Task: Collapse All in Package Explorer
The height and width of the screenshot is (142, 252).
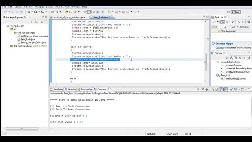Action: click(32, 22)
